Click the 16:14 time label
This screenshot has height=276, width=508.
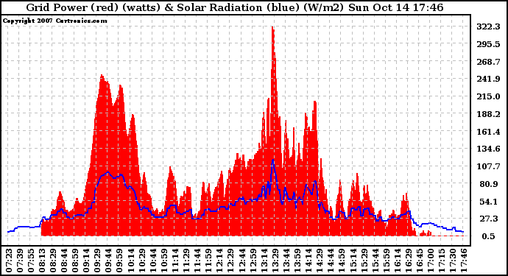tap(398, 261)
